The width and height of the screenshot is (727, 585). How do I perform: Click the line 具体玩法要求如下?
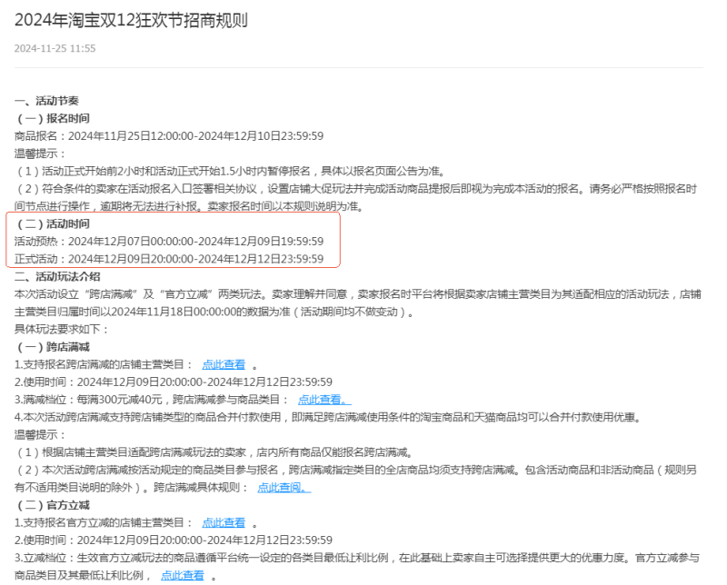61,330
